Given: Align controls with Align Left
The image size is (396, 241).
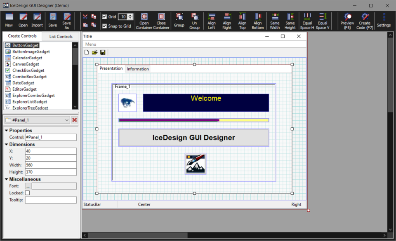Looking at the screenshot, I should coord(212,21).
